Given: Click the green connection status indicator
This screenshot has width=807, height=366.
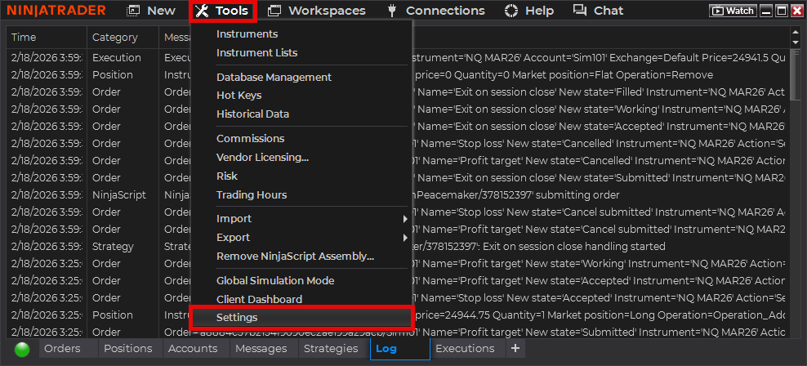Looking at the screenshot, I should pos(22,349).
